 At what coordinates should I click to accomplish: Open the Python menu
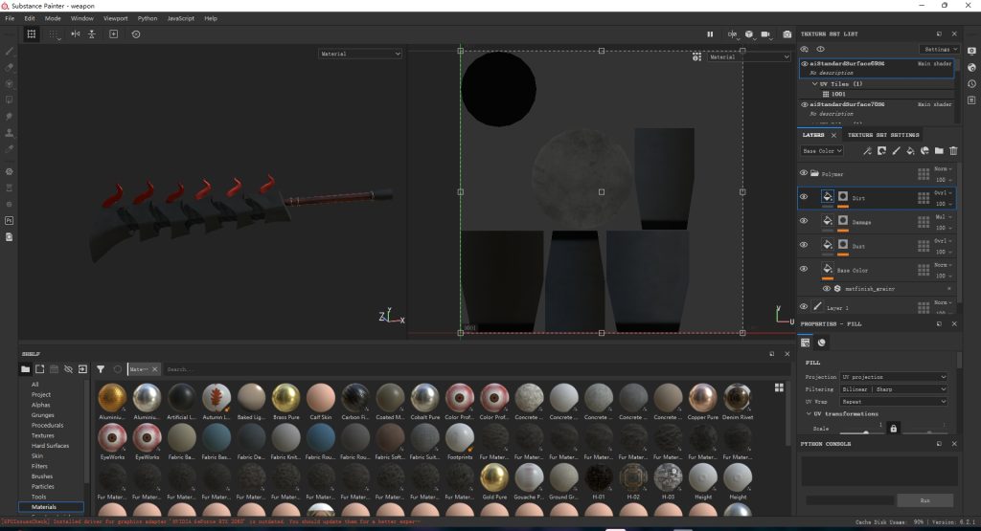148,19
